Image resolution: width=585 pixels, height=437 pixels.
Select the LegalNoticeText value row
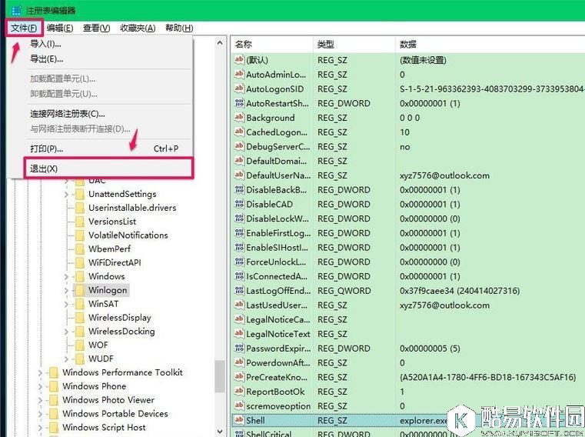pos(407,334)
